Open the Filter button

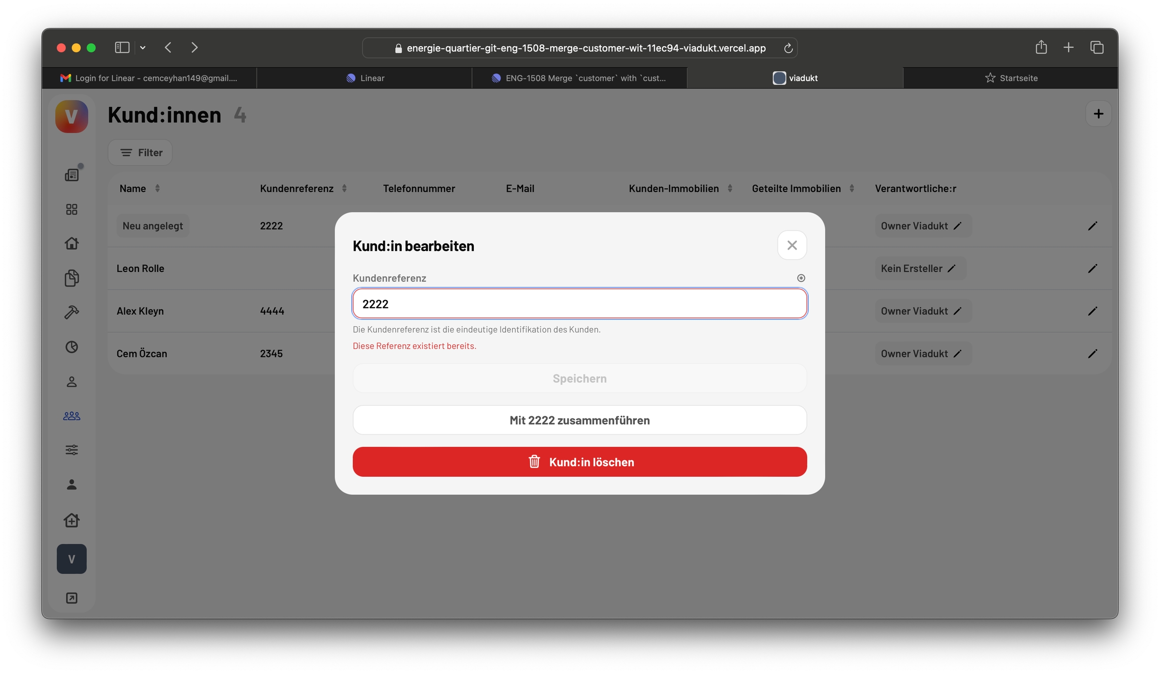pos(140,153)
